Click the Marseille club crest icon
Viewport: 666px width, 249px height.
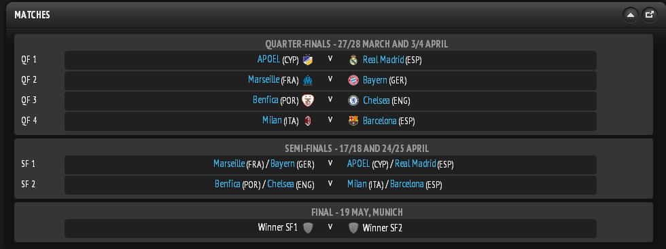[x=308, y=80]
